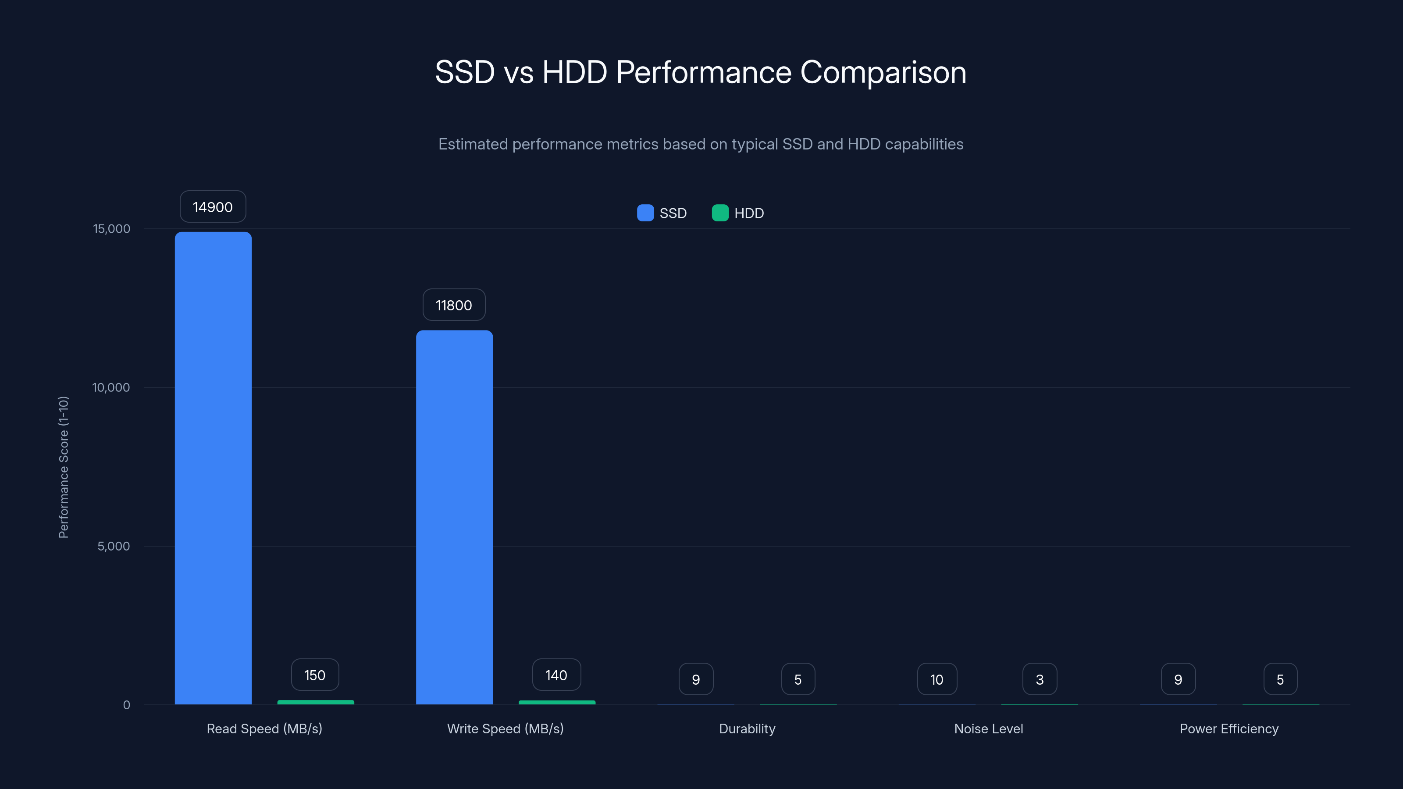Click the Durability SSD value 9
The height and width of the screenshot is (789, 1403).
696,679
